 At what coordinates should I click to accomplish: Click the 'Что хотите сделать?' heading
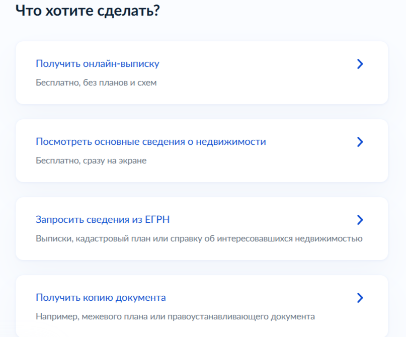[88, 11]
